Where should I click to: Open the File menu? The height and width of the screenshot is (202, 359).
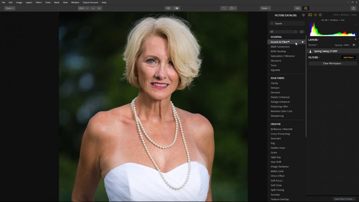click(x=3, y=3)
